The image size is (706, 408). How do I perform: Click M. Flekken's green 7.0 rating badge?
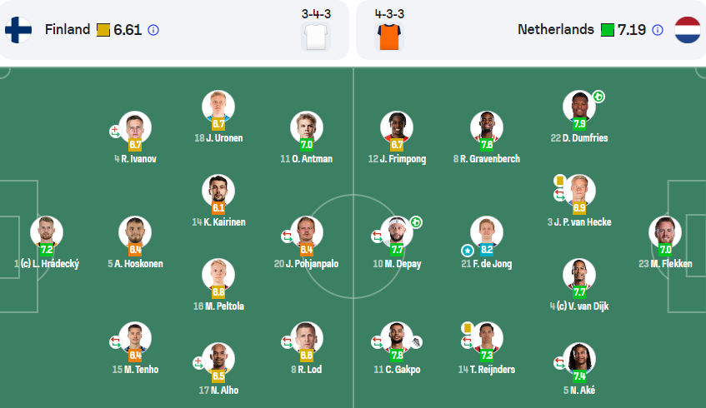(x=665, y=250)
